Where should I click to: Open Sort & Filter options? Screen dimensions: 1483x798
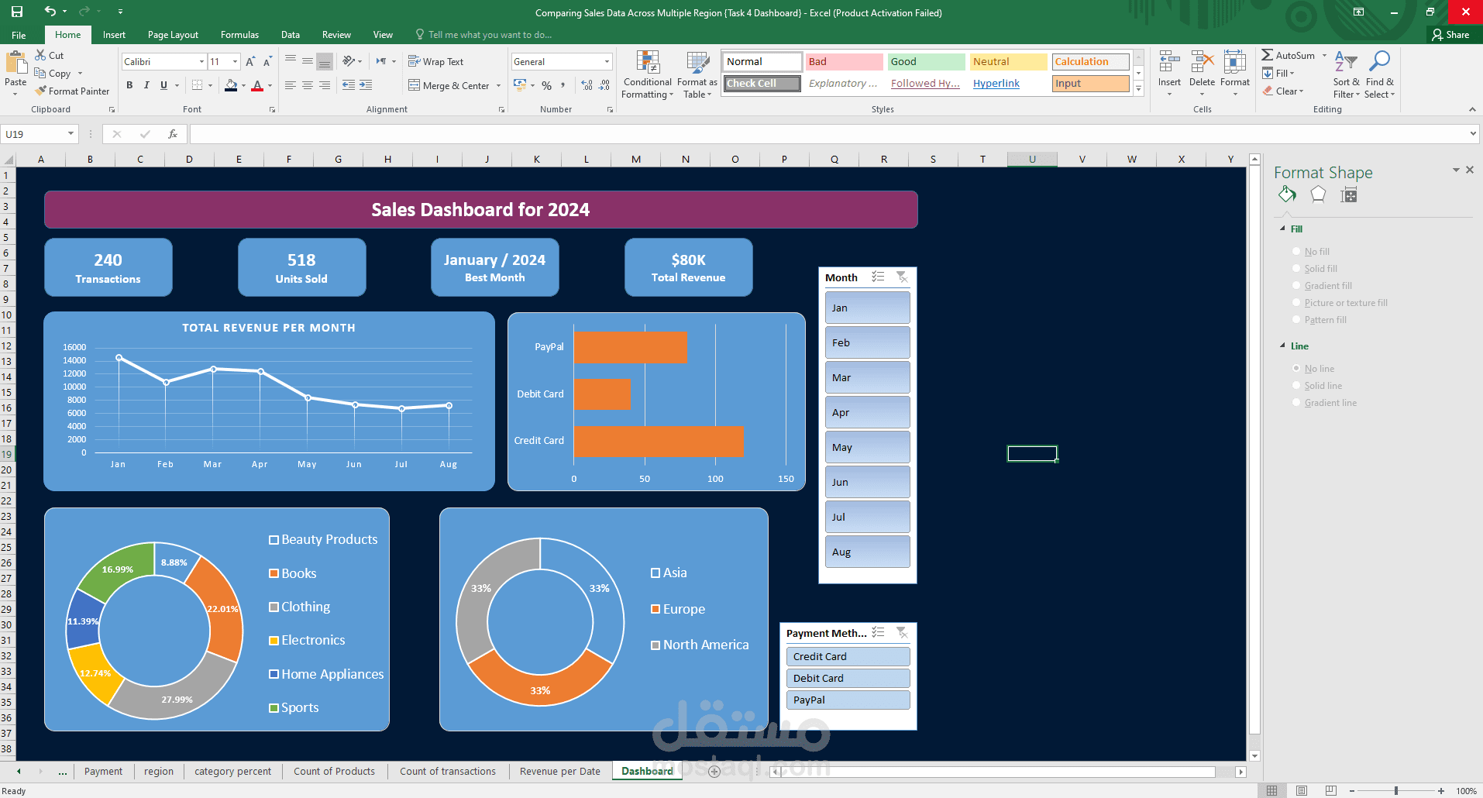[x=1346, y=74]
